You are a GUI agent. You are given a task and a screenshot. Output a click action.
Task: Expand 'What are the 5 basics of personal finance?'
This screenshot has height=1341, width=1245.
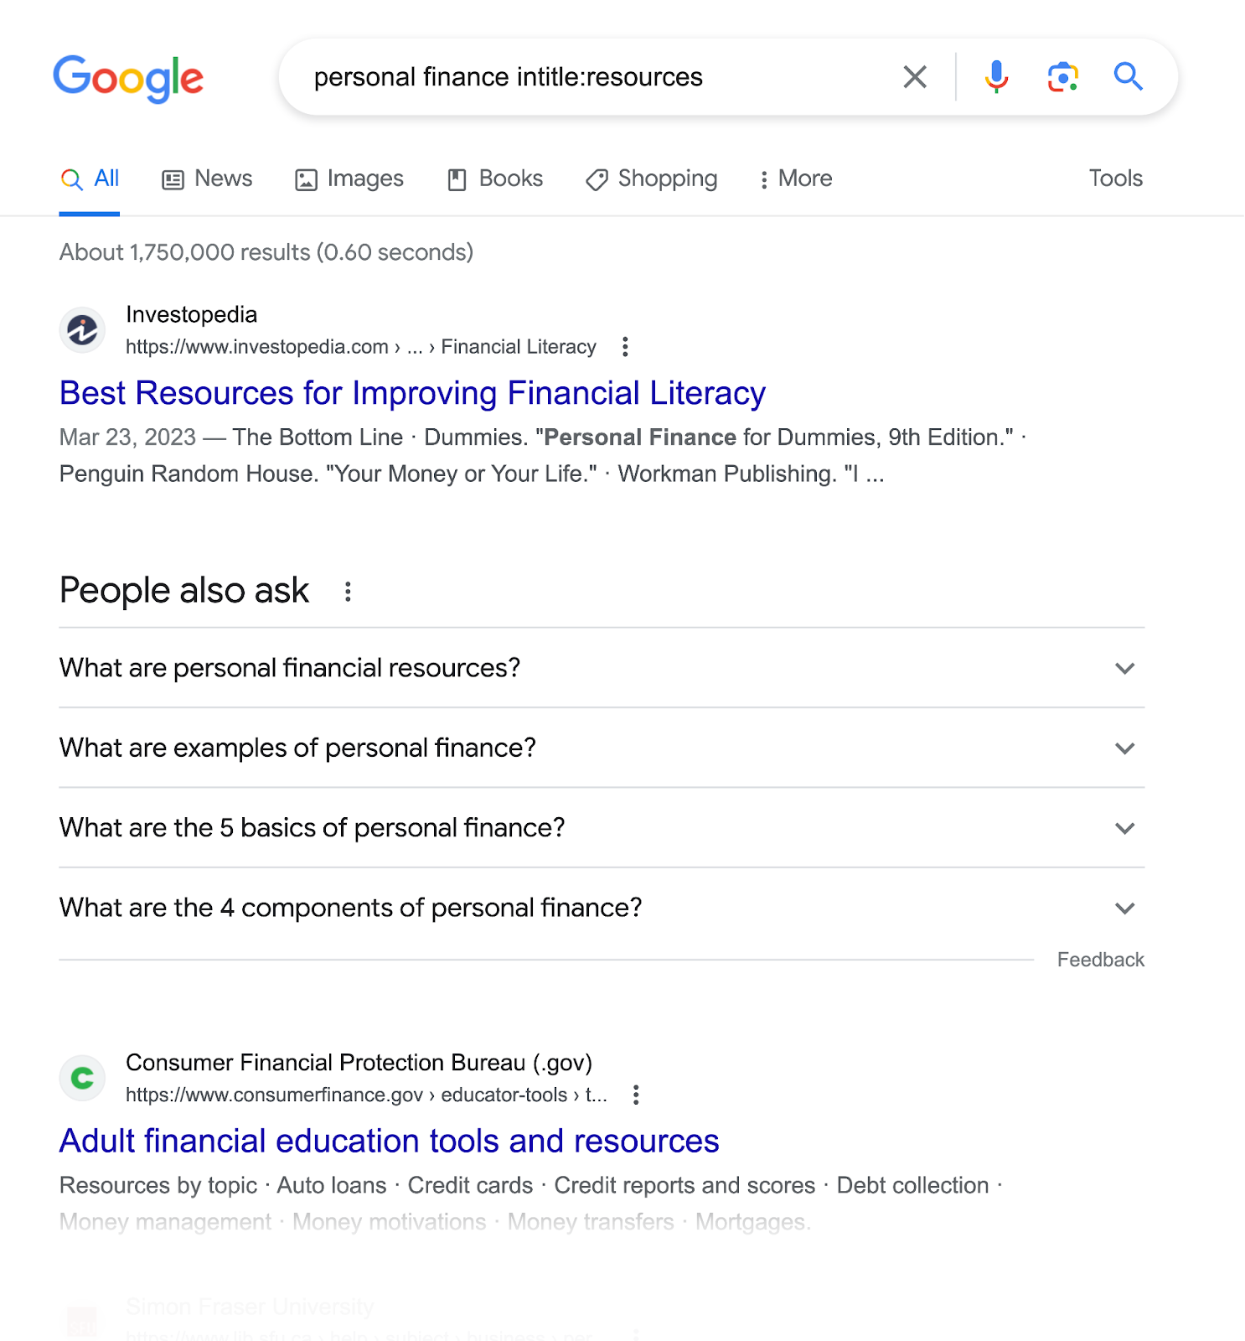point(1125,828)
